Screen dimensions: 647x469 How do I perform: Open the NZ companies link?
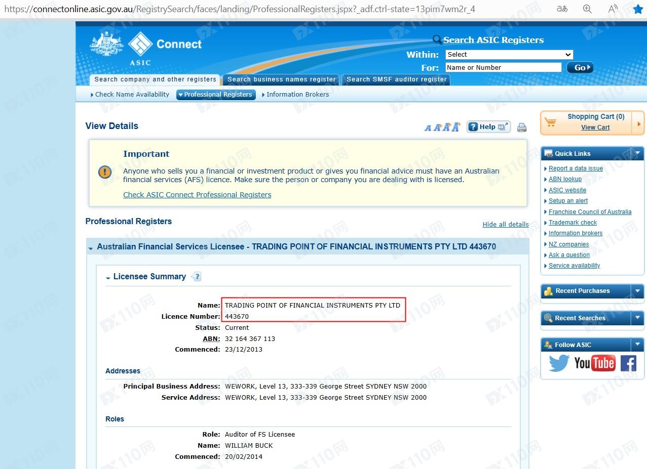[x=568, y=244]
